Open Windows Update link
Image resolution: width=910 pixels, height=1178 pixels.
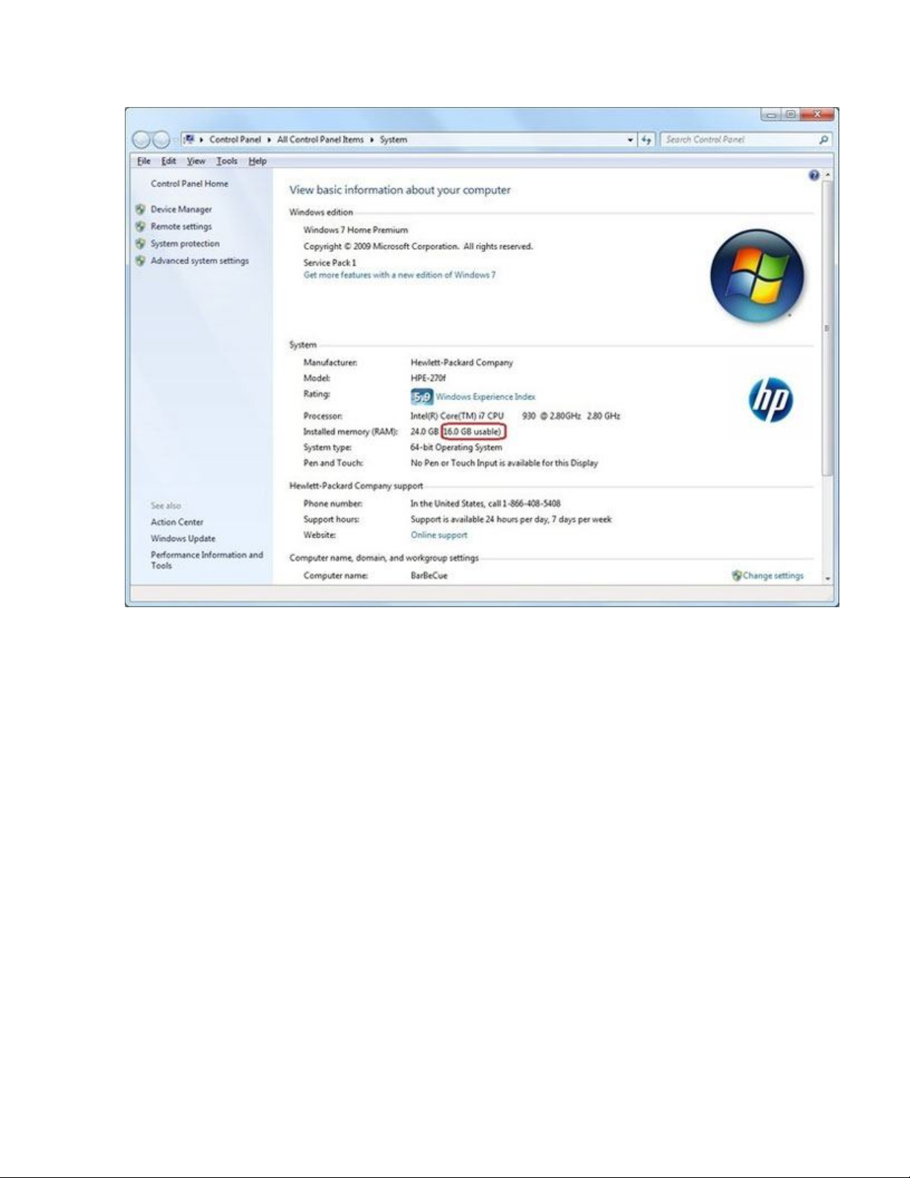pyautogui.click(x=183, y=539)
